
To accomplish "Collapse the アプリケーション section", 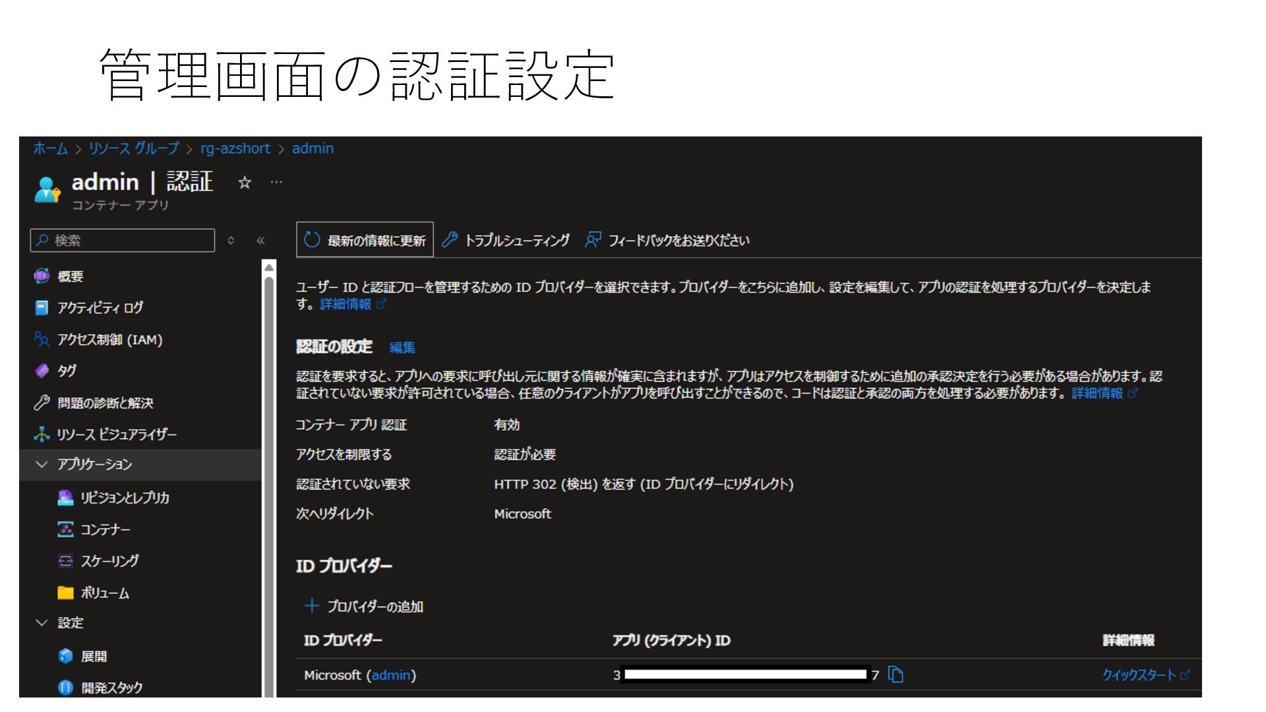I will (42, 464).
